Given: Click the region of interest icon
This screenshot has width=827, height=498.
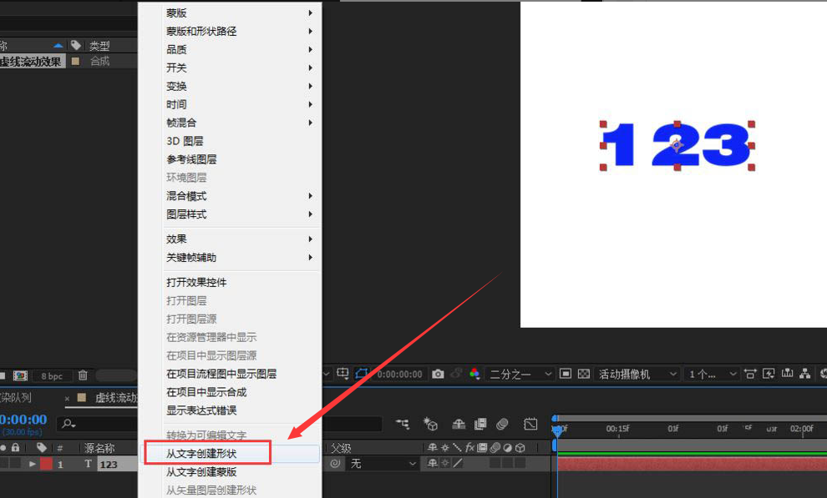Looking at the screenshot, I should [362, 374].
